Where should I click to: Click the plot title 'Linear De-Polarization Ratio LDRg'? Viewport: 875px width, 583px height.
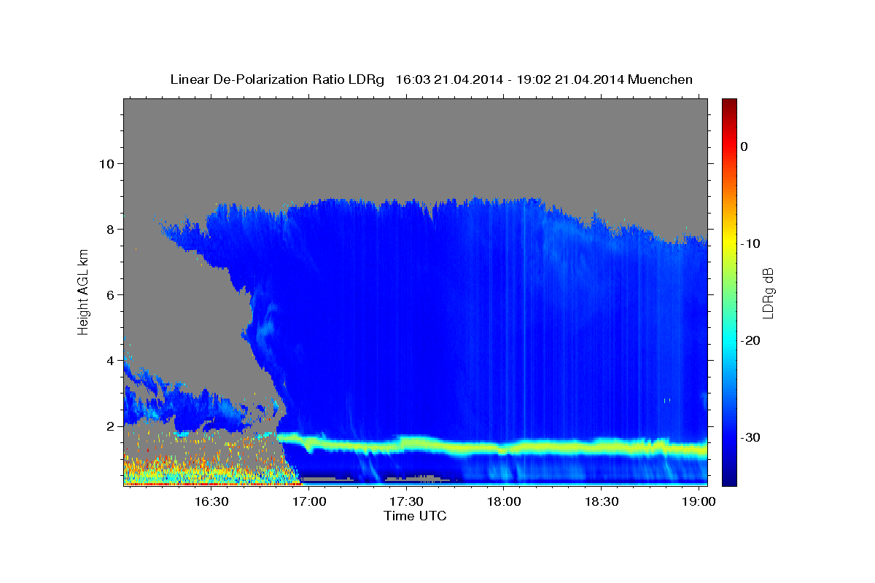[x=277, y=79]
